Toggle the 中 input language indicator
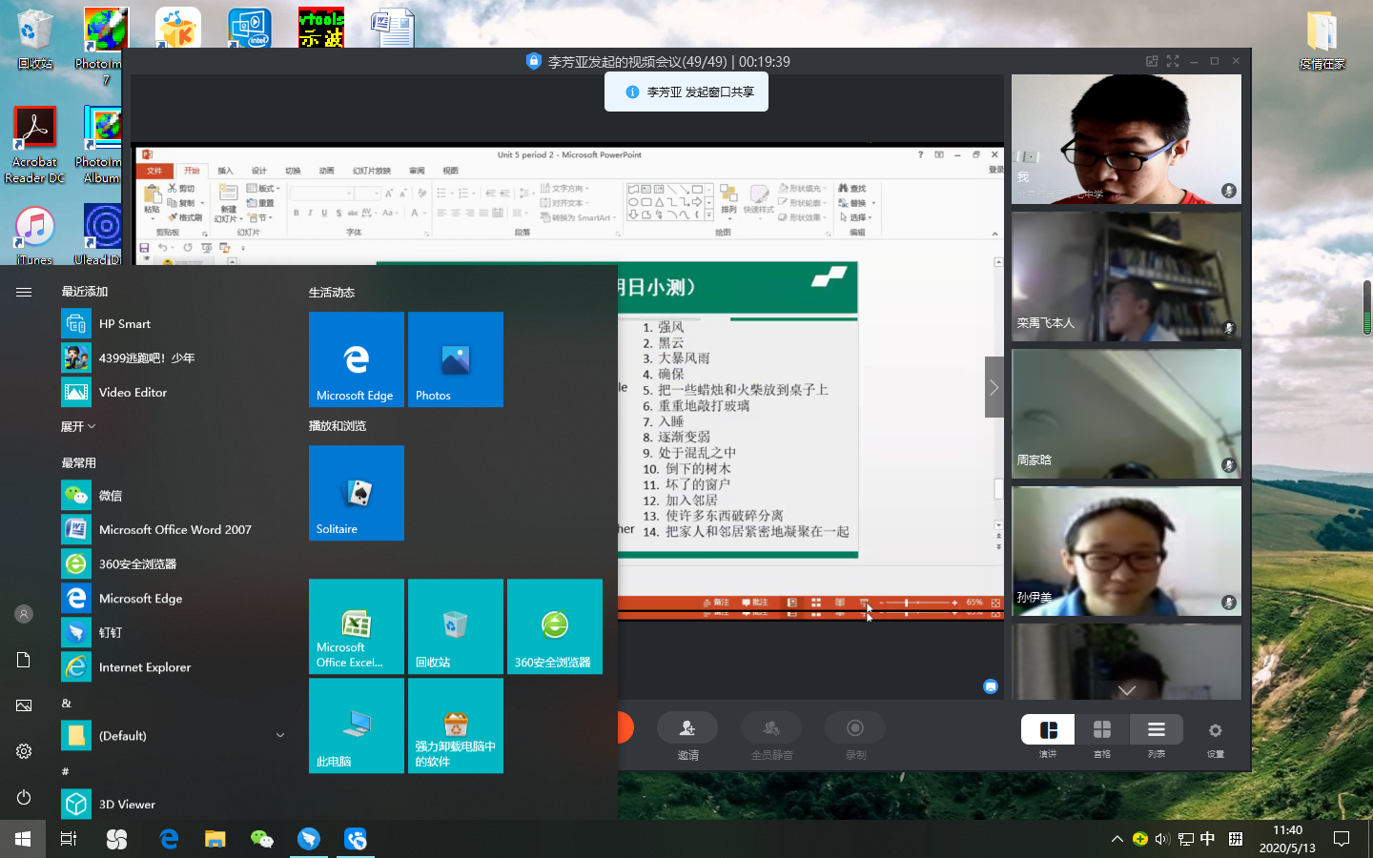This screenshot has height=858, width=1373. click(1208, 839)
